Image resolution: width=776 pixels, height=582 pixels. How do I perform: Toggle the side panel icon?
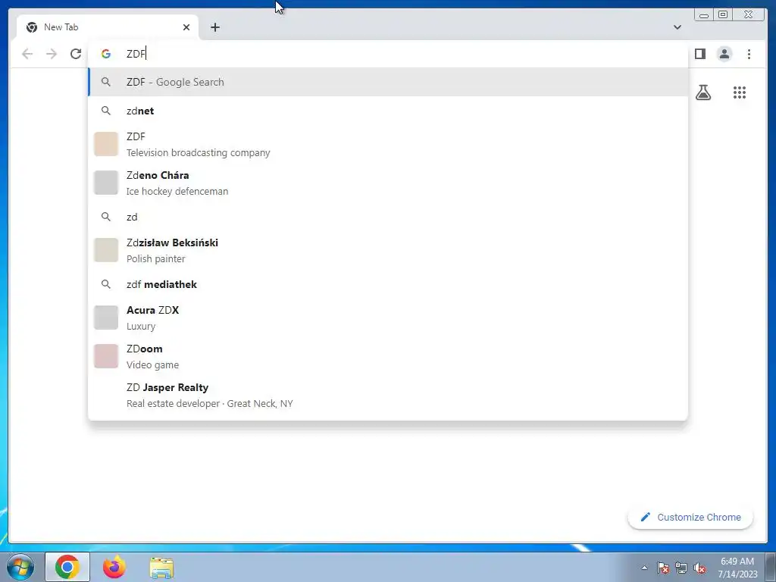click(699, 54)
